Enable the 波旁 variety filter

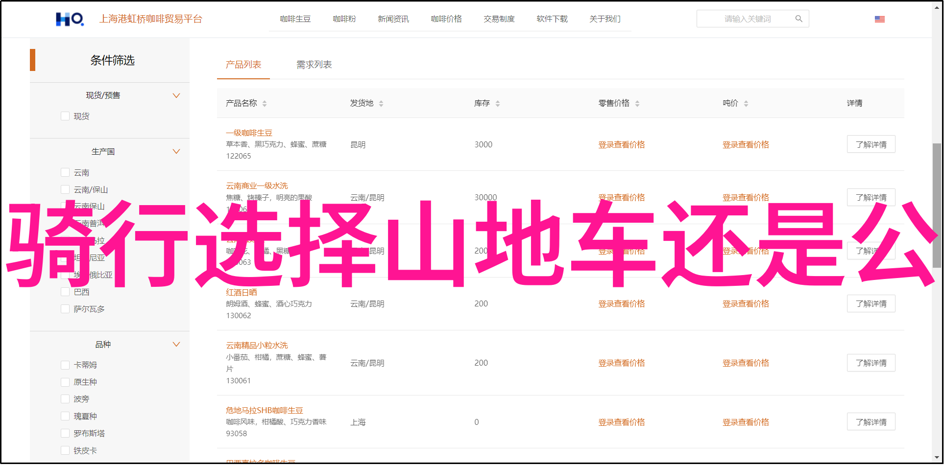point(65,399)
